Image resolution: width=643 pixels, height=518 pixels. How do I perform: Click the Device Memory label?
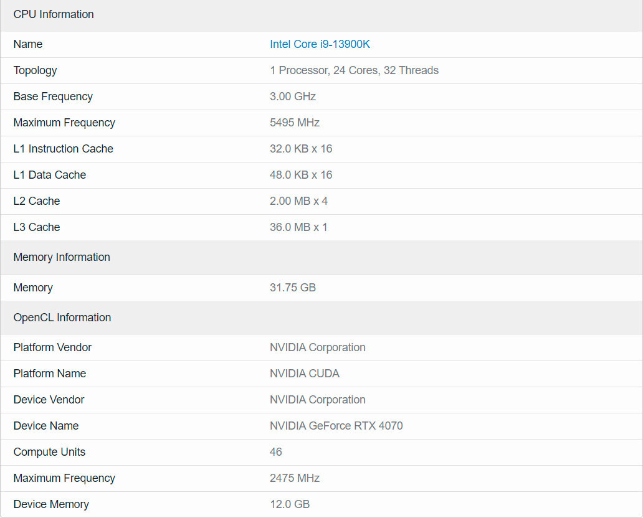tap(51, 504)
